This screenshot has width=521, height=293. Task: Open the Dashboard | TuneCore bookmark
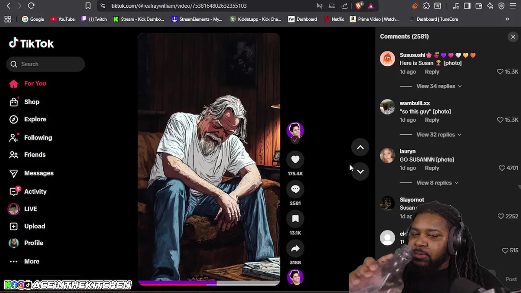coord(433,19)
